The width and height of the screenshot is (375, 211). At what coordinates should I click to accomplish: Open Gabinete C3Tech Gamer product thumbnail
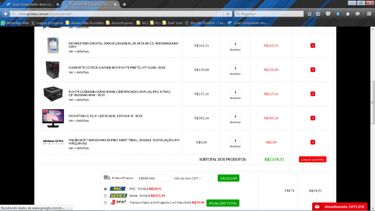click(53, 70)
